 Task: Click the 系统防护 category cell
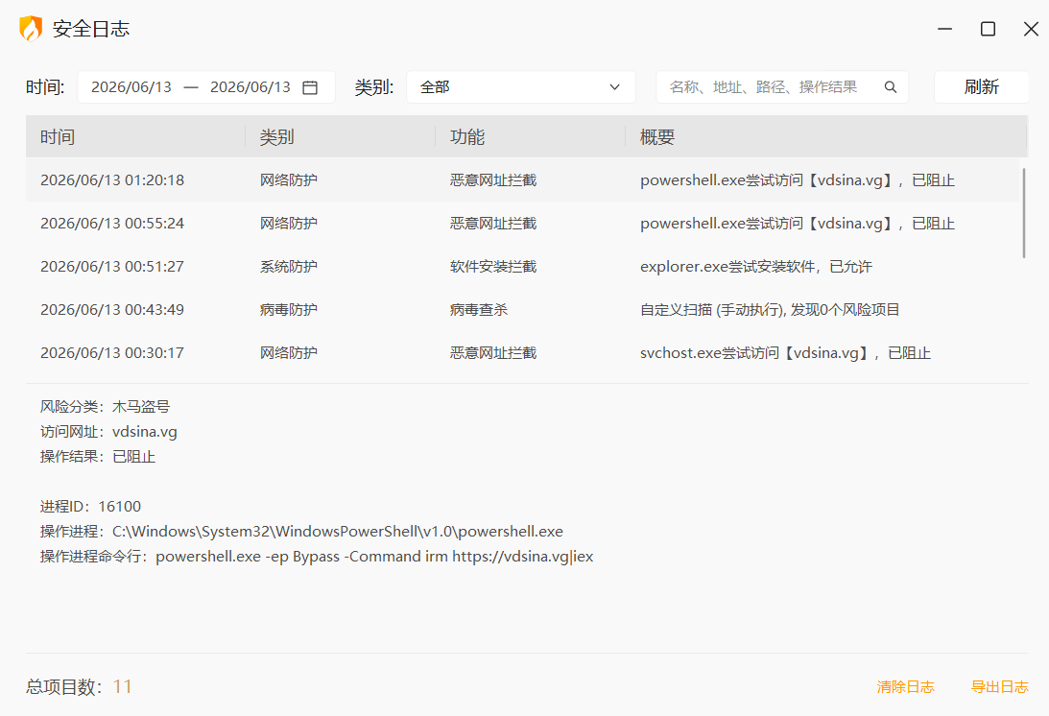click(288, 266)
